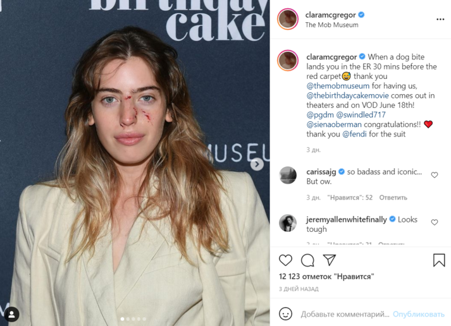Open comments via speech bubble icon
The width and height of the screenshot is (451, 326).
click(307, 260)
